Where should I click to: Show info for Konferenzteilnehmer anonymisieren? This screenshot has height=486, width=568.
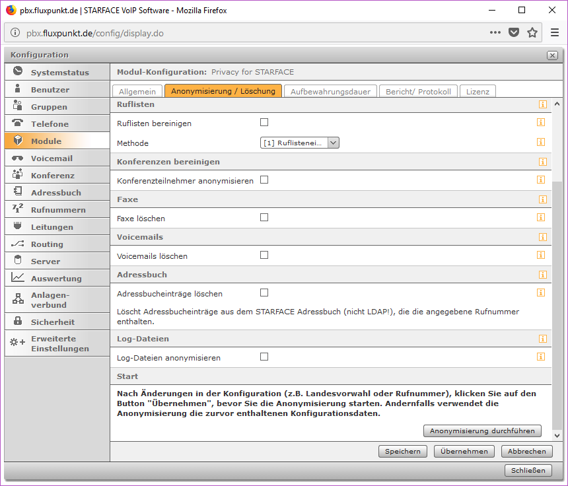point(540,180)
